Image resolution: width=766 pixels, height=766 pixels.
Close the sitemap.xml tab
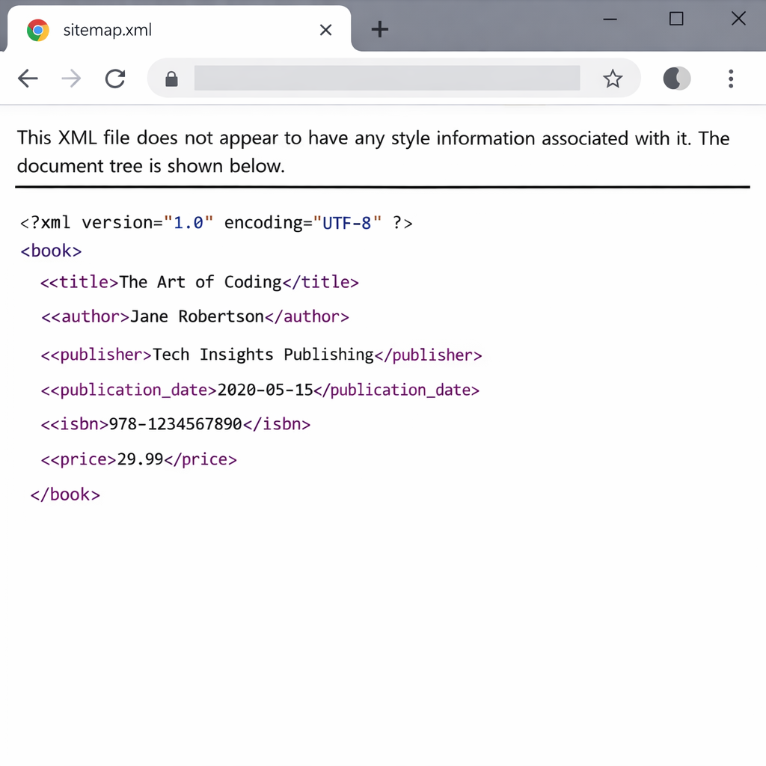[x=325, y=30]
